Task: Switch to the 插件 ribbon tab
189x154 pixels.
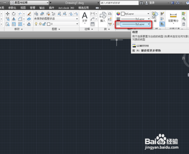Action: pos(51,8)
